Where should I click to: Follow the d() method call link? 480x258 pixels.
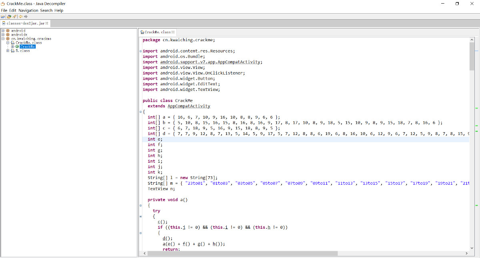[164, 238]
